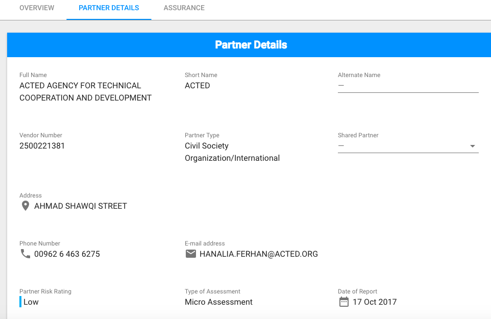Click the vendor number 2500221381
This screenshot has height=319, width=491.
(x=42, y=146)
